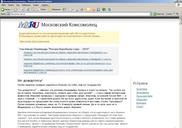Open rules link for 9-10 классов schoolchildren

pos(66,54)
